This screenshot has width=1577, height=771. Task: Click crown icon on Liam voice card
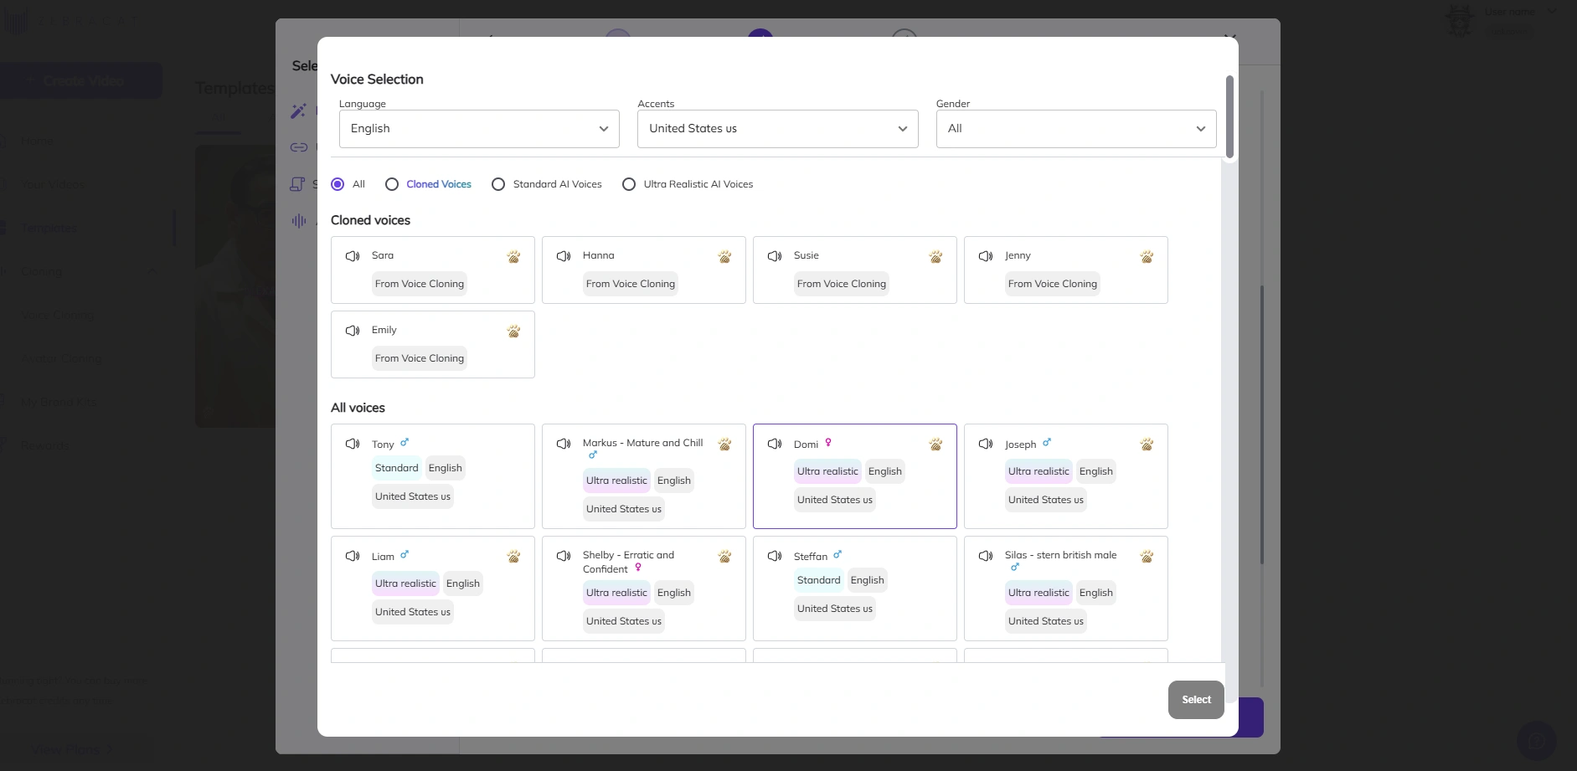click(513, 557)
